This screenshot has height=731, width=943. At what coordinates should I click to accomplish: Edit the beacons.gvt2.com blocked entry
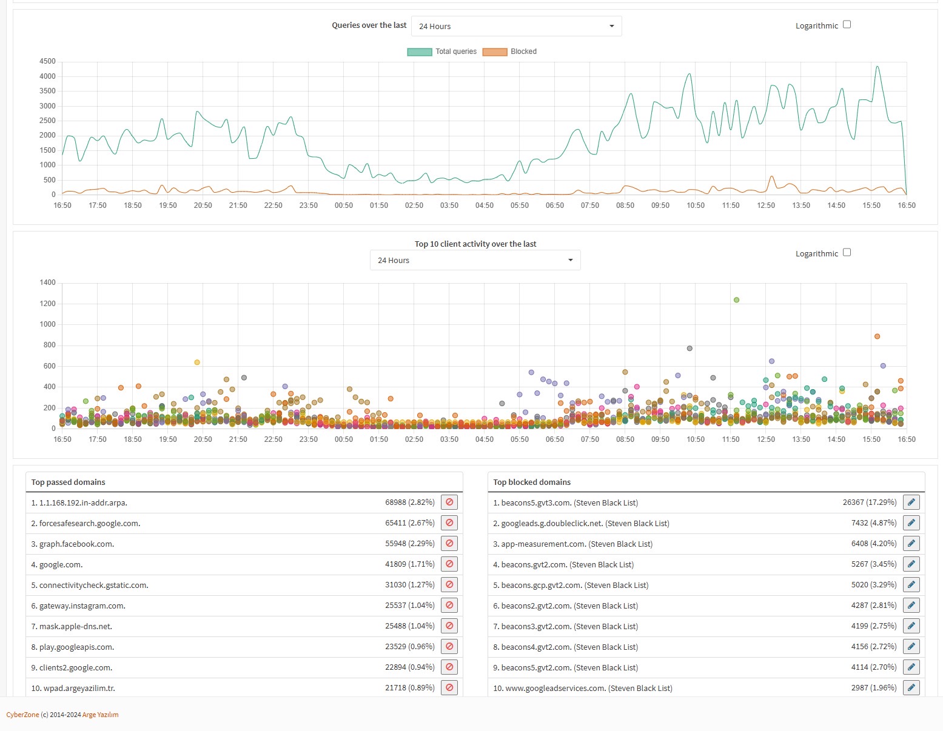click(x=911, y=564)
